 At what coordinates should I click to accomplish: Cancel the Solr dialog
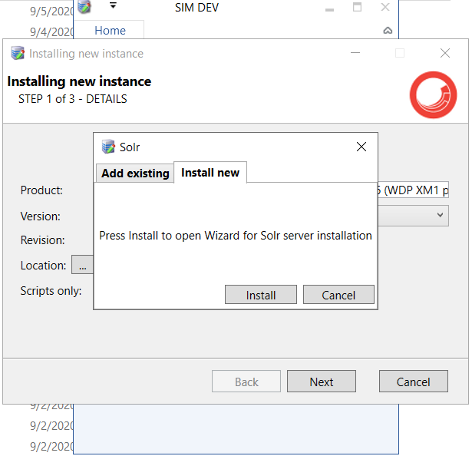point(338,295)
